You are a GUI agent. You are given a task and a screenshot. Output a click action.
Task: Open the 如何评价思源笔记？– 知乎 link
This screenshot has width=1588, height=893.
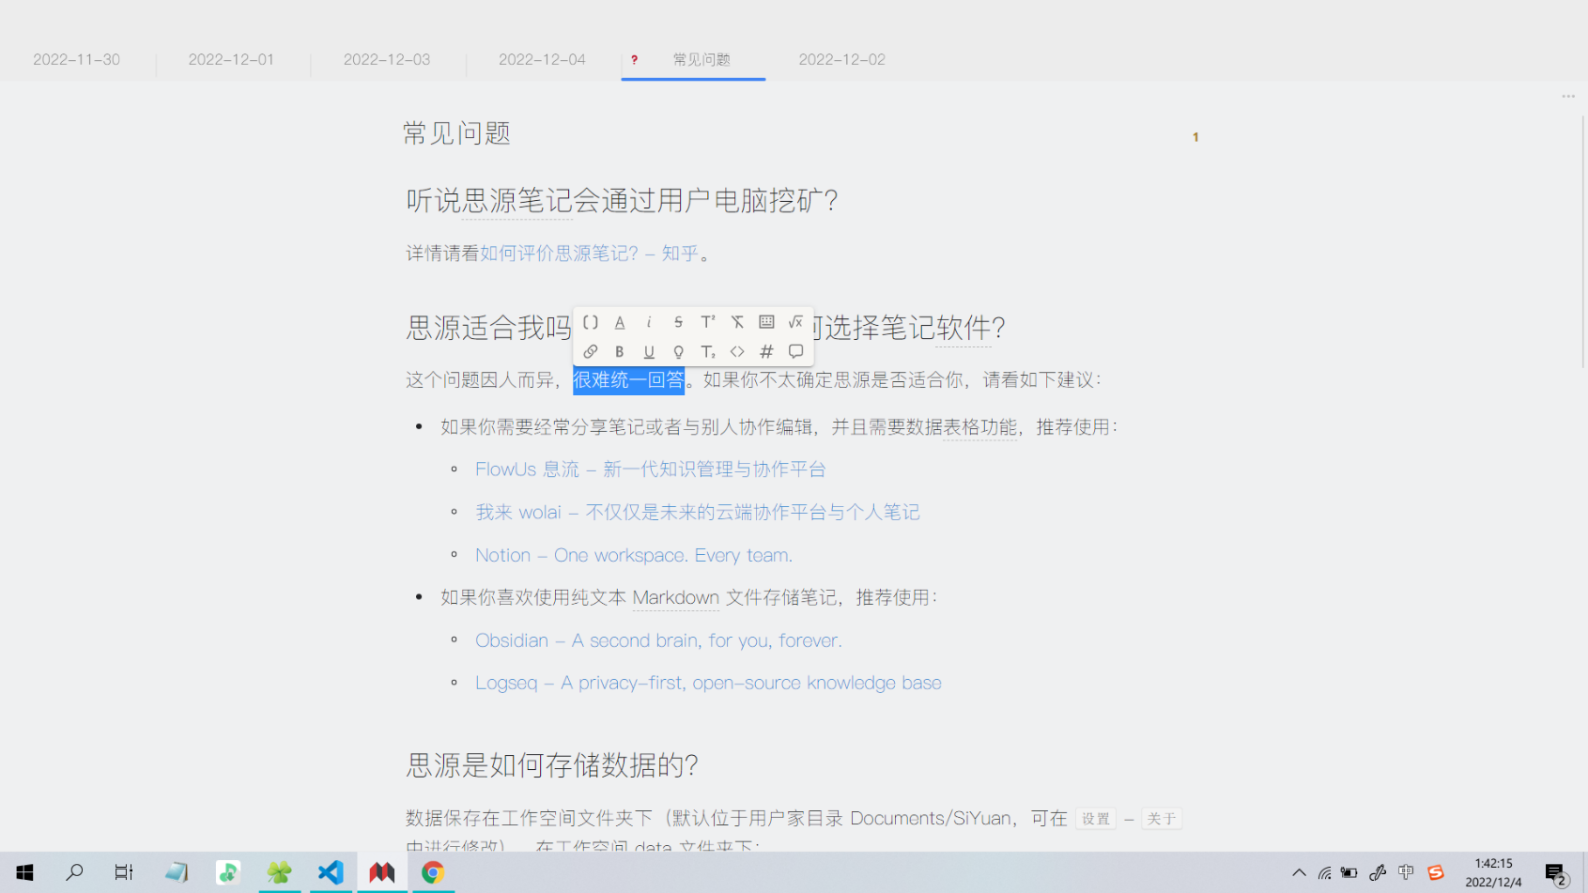590,254
